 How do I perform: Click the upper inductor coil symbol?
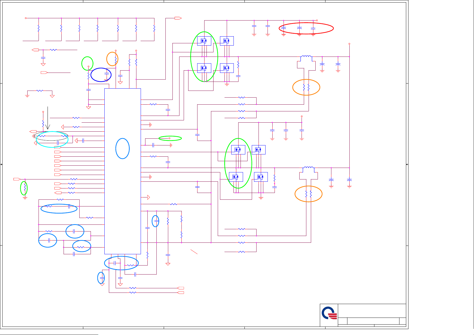(306, 57)
